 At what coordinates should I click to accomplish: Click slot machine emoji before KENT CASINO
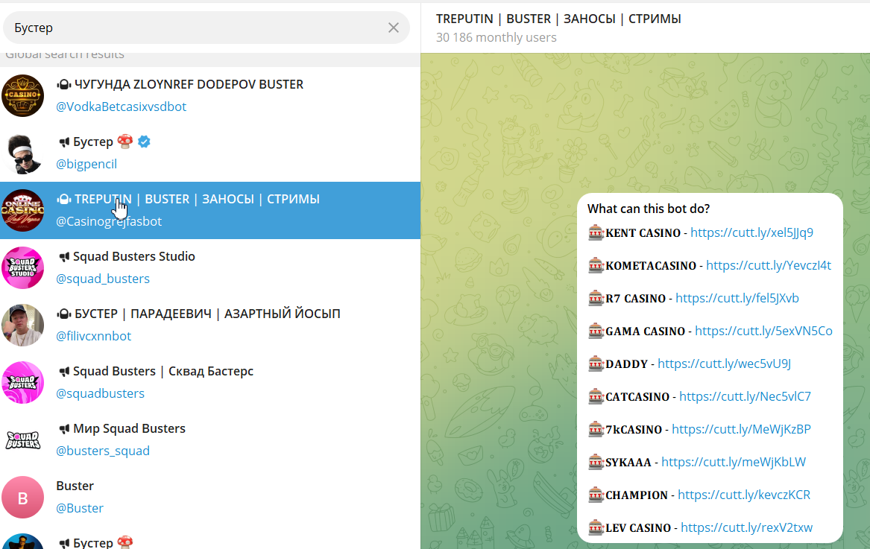(596, 232)
